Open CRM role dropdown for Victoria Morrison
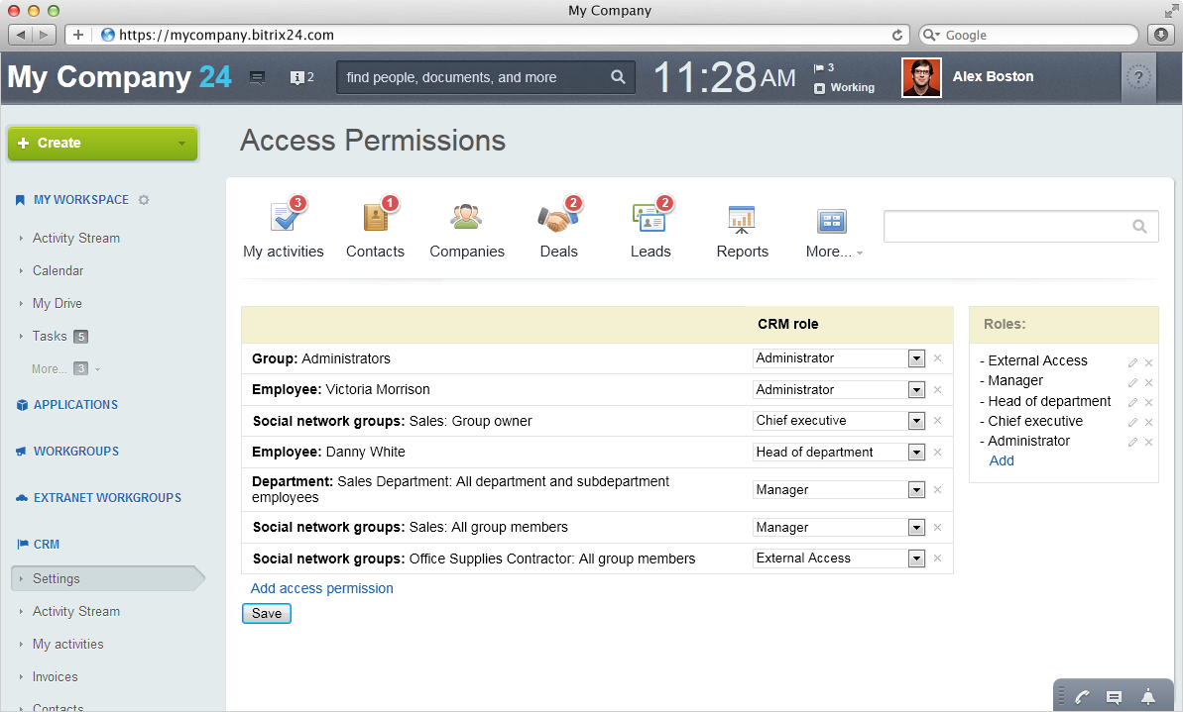The height and width of the screenshot is (712, 1183). pos(916,390)
